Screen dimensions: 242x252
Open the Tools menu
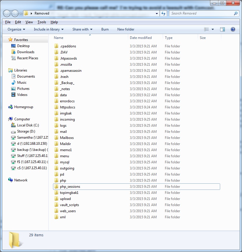tap(42, 22)
